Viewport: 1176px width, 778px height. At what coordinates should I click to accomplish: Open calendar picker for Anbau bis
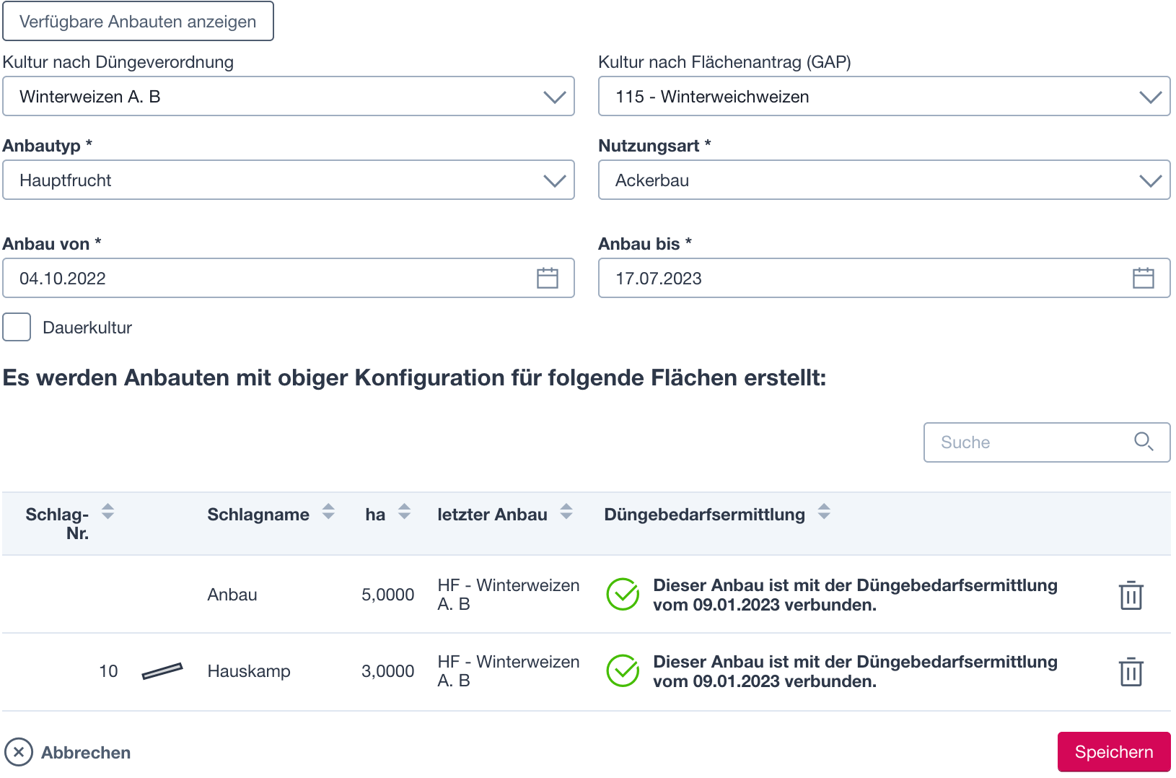point(1144,278)
